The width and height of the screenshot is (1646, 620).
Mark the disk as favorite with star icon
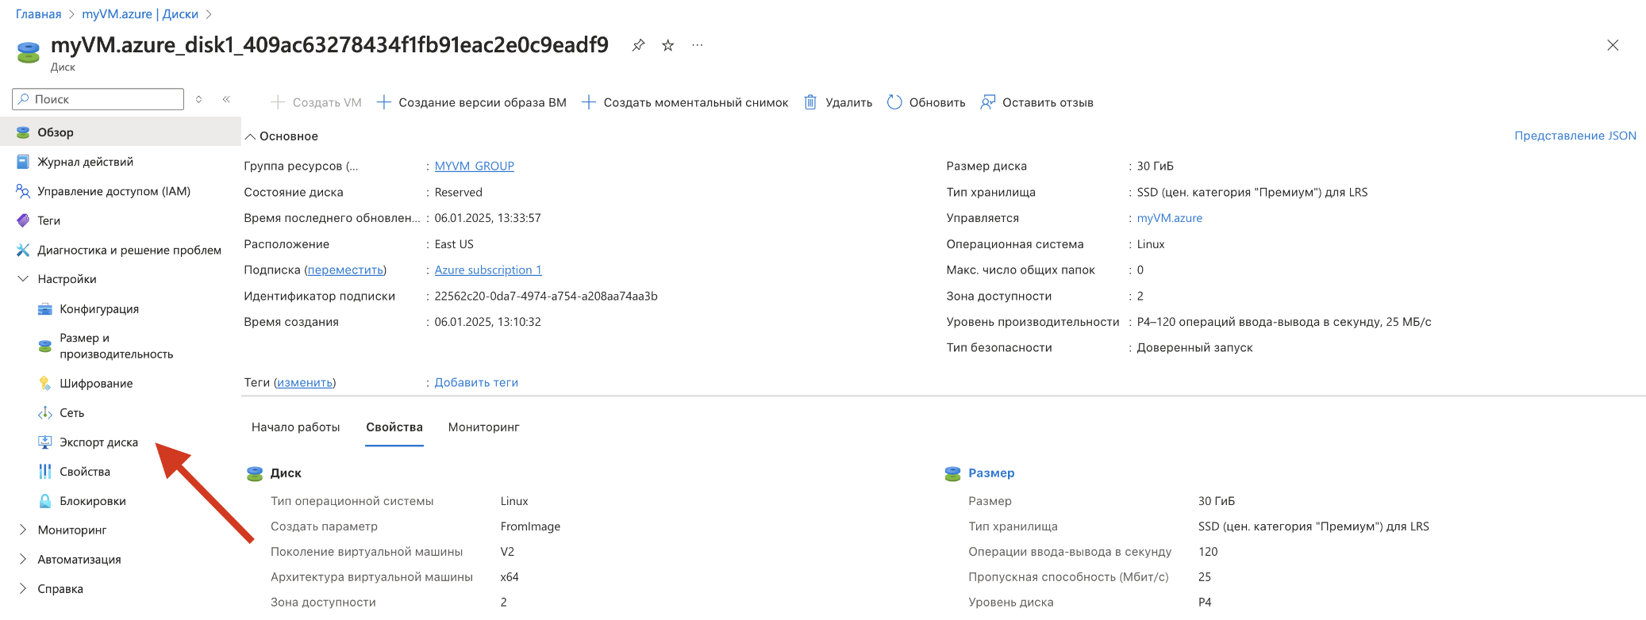pos(668,45)
